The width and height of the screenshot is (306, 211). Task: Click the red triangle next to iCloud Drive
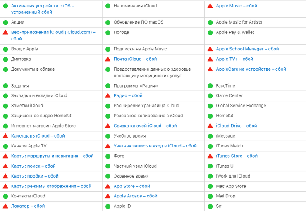coord(210,126)
